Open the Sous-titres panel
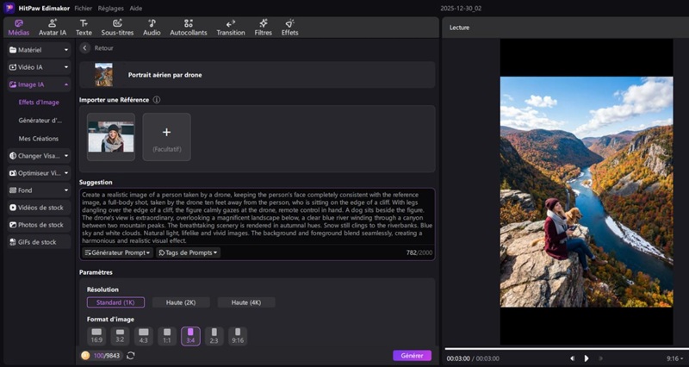Image resolution: width=689 pixels, height=367 pixels. point(117,27)
